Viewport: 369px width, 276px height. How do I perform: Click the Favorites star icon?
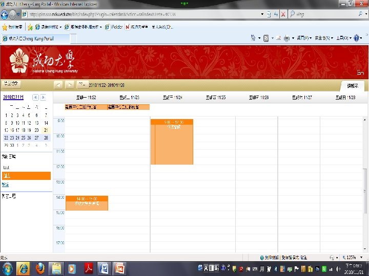(x=5, y=27)
